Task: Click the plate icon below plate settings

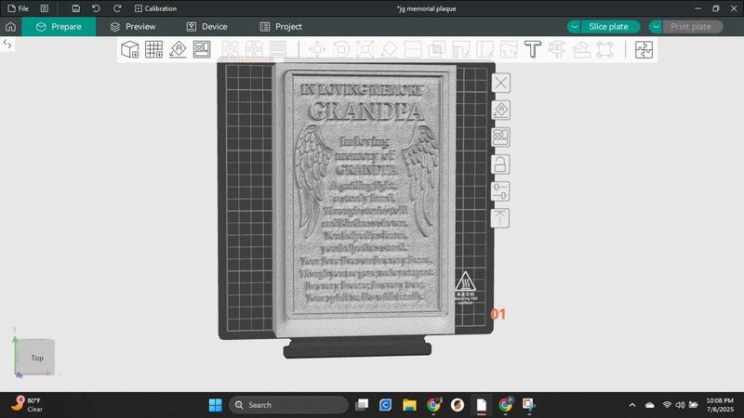Action: tap(500, 218)
